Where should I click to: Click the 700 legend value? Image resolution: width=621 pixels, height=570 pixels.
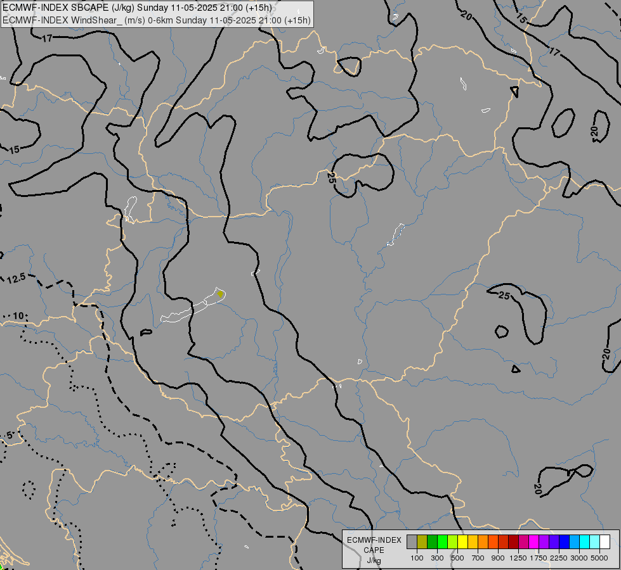[x=478, y=558]
